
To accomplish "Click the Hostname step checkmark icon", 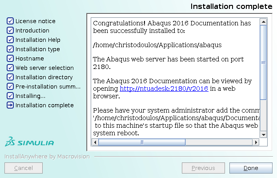I will click(x=10, y=58).
